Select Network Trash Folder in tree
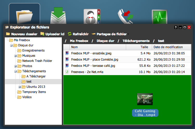Image resolution: width=195 pixels, height=129 pixels. point(37,61)
